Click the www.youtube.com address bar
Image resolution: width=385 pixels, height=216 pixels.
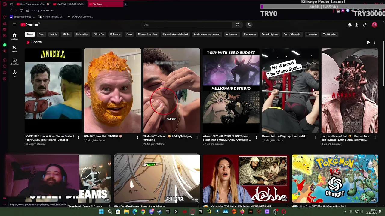[42, 10]
